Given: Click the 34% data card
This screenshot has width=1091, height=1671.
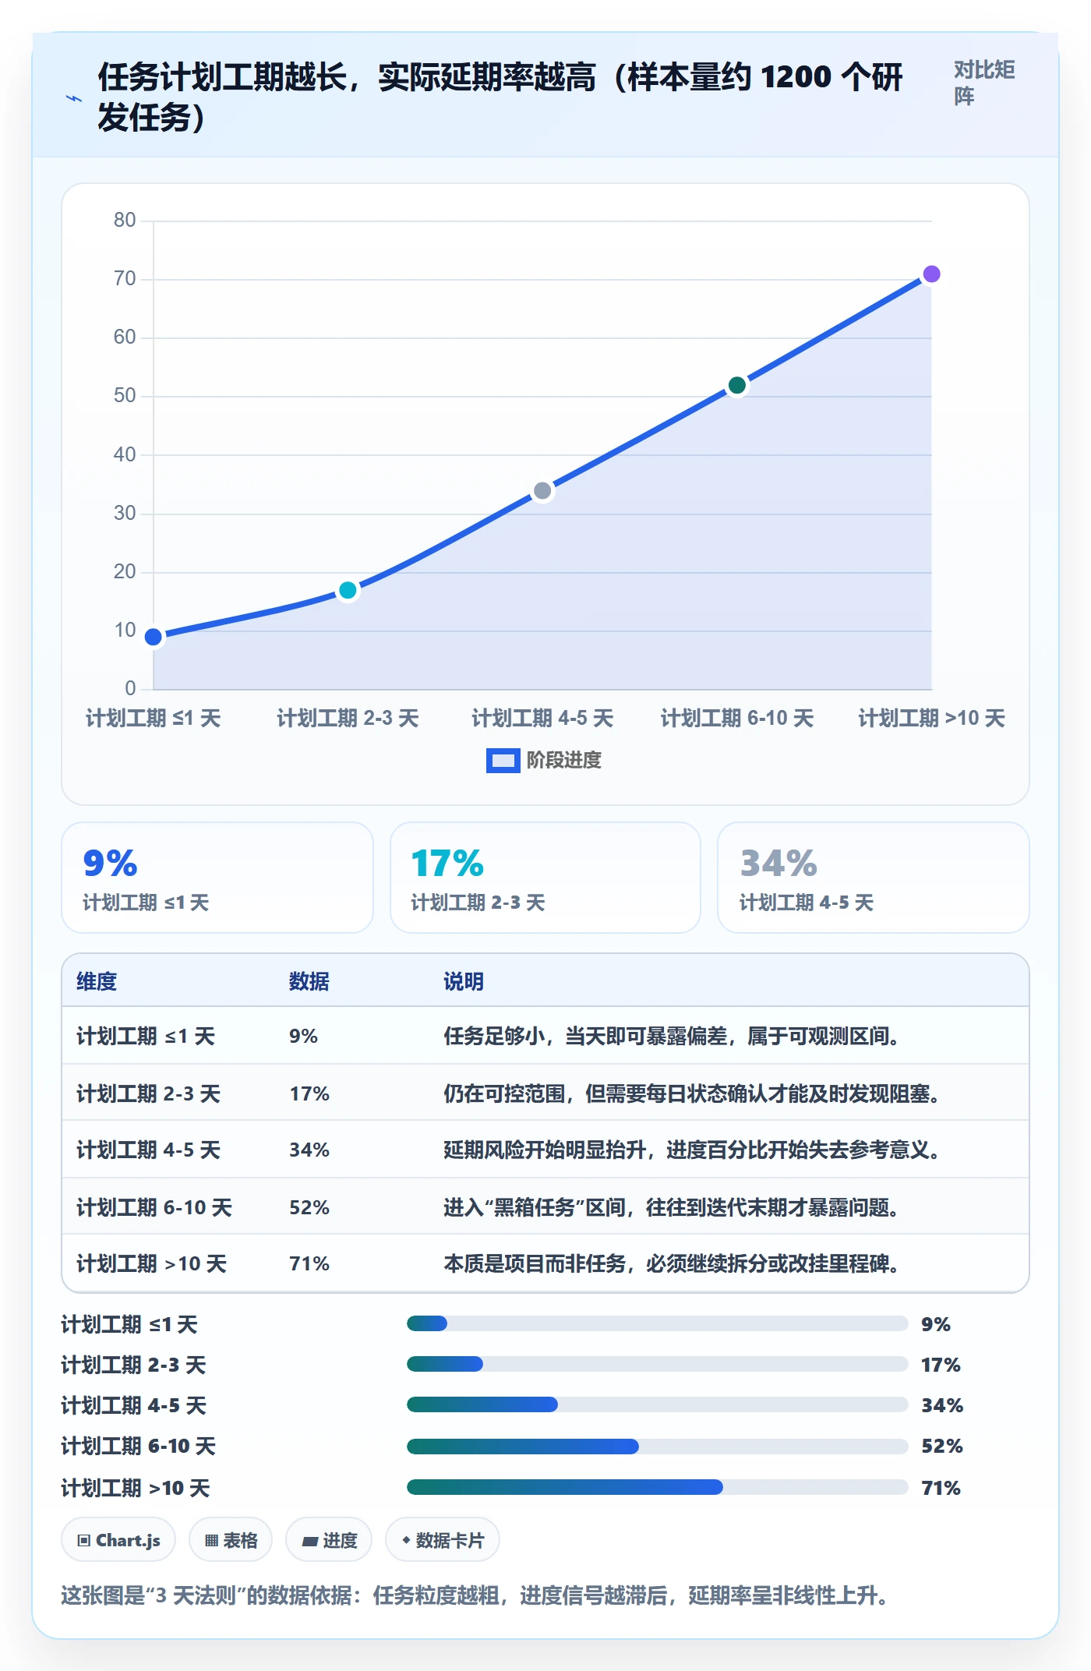Looking at the screenshot, I should [874, 878].
